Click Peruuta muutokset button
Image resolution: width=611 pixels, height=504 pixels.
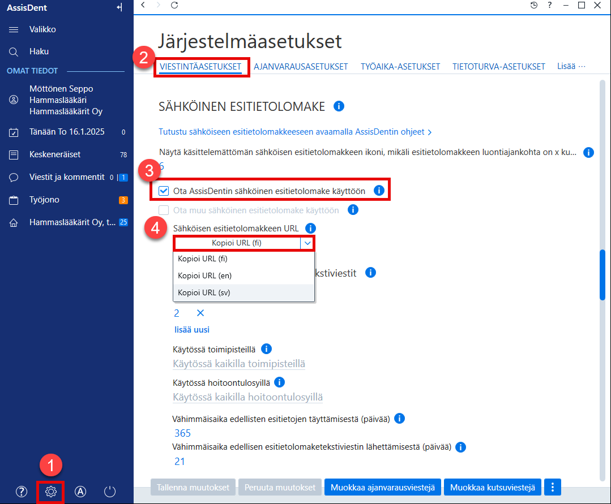280,487
